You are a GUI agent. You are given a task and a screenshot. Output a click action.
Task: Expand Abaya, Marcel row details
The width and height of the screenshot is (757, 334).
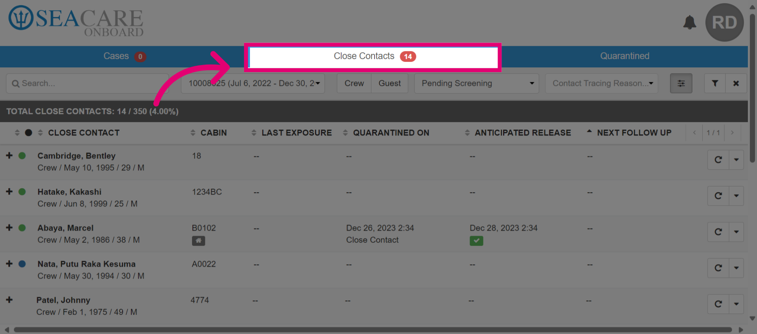point(9,228)
